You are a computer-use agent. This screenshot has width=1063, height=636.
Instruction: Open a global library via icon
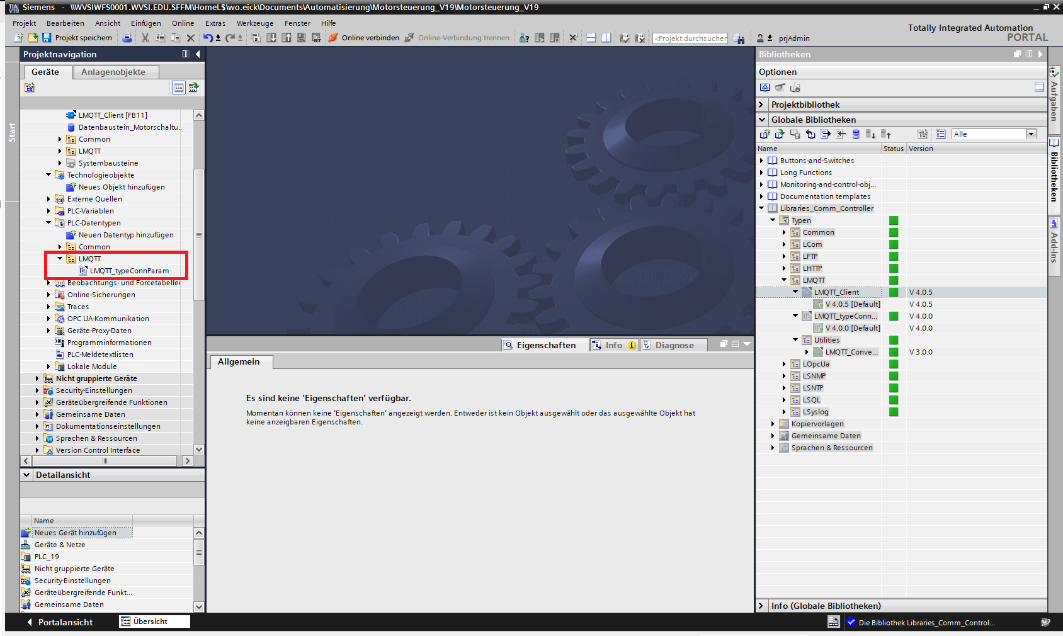click(x=780, y=134)
